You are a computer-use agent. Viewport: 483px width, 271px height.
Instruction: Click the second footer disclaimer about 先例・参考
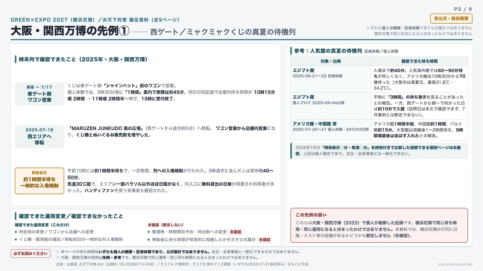click(157, 257)
